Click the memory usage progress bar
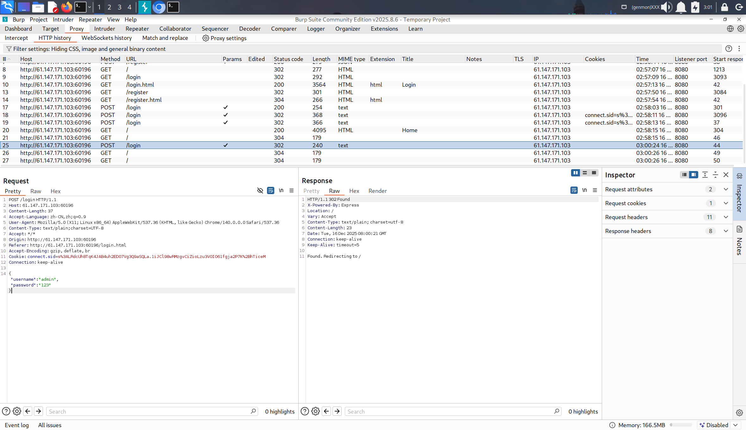 click(x=681, y=425)
